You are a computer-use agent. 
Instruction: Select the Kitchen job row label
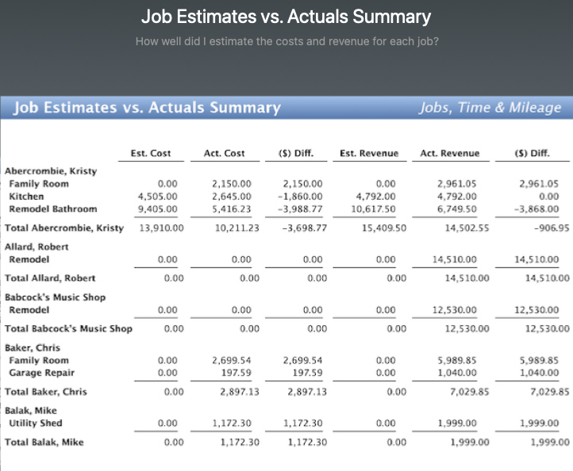pos(26,197)
